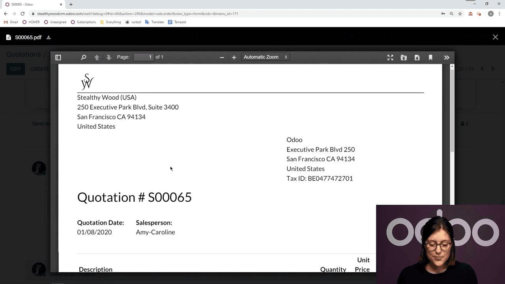The image size is (505, 284).
Task: Go to the previous PDF page
Action: pos(97,58)
